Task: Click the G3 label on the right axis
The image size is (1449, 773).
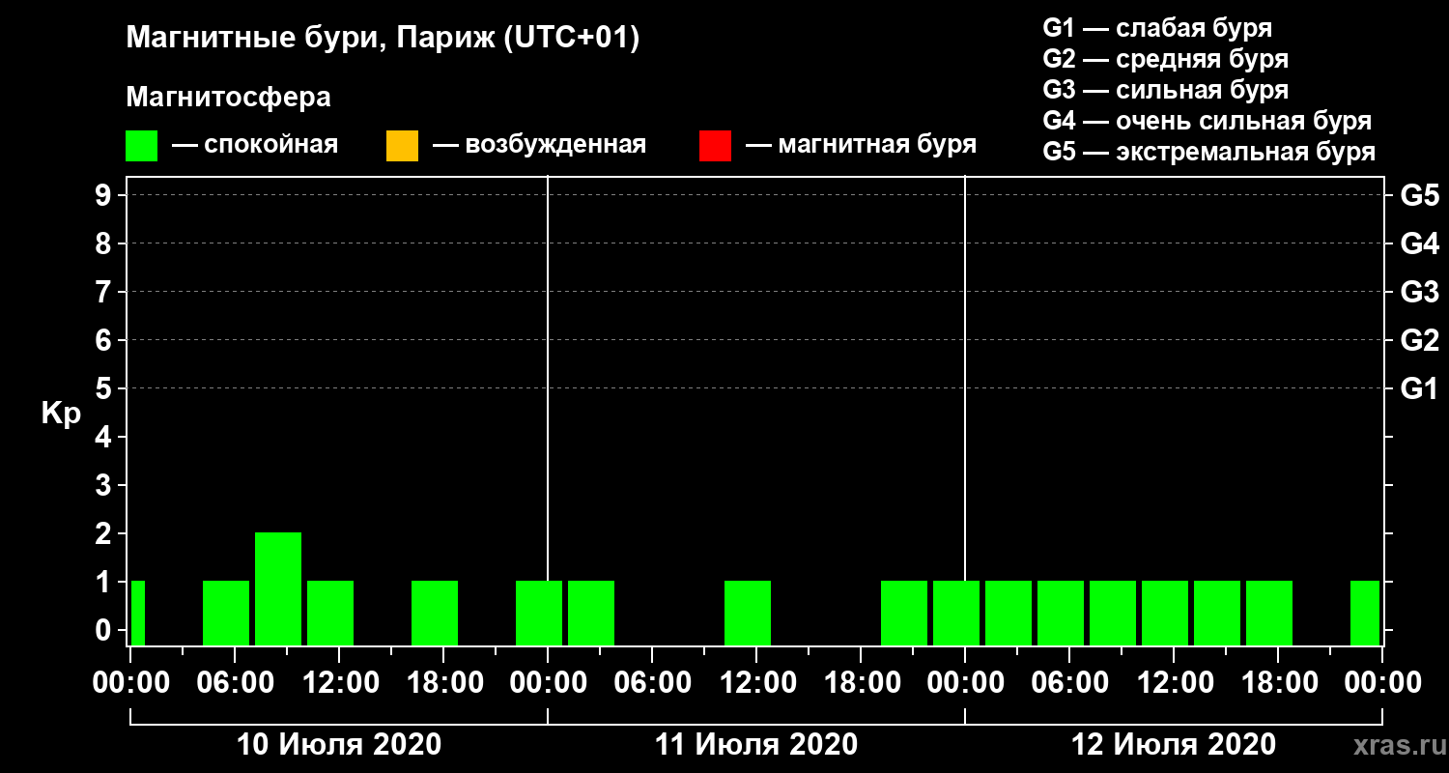Action: coord(1420,293)
